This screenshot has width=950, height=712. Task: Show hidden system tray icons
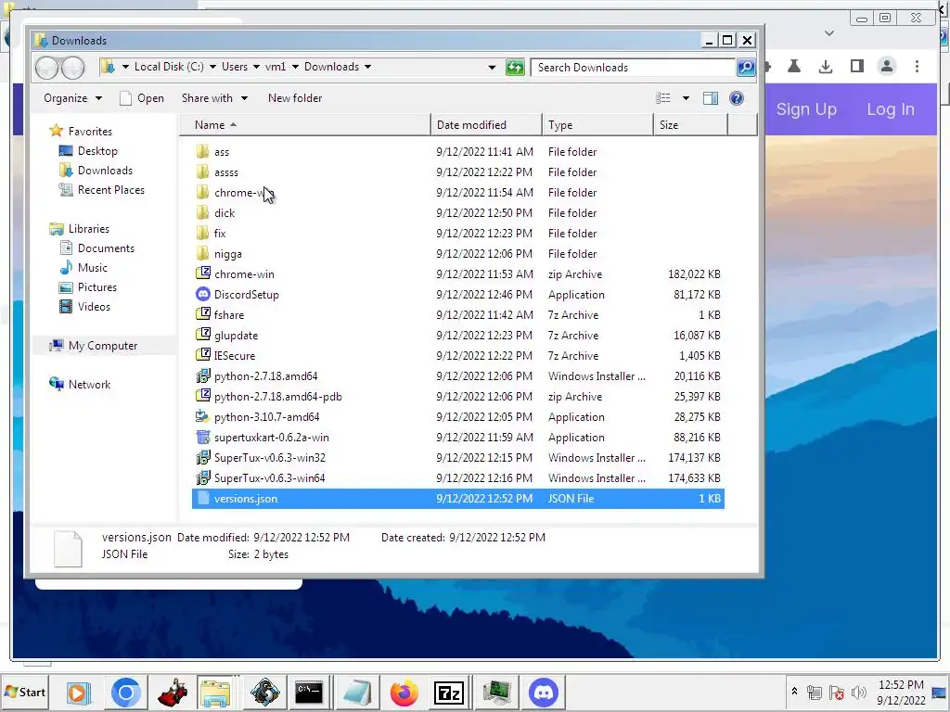[794, 692]
